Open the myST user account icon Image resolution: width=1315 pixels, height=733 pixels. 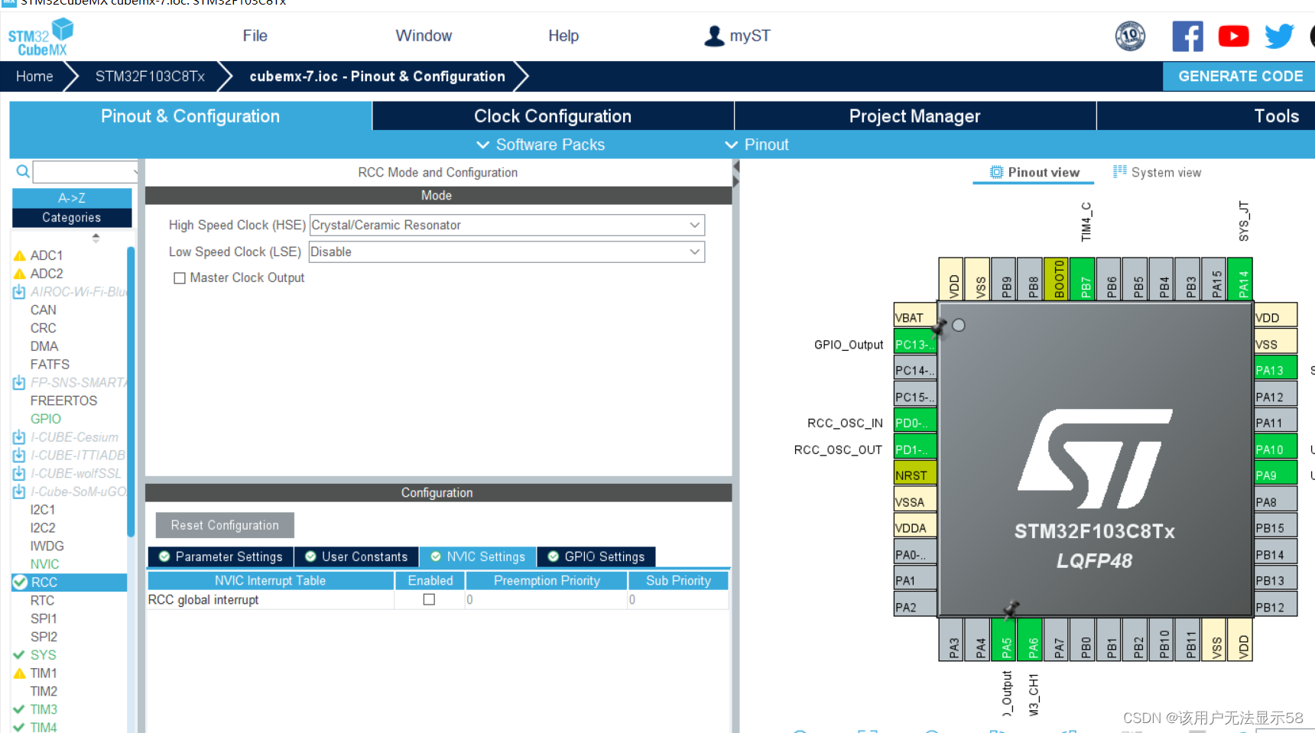point(714,36)
